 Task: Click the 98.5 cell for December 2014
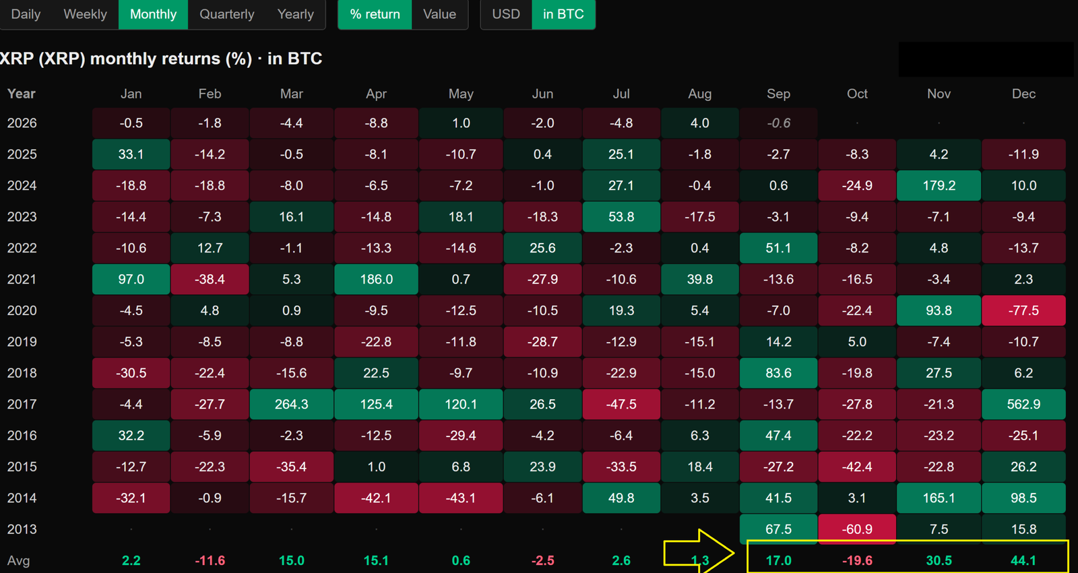coord(1023,498)
